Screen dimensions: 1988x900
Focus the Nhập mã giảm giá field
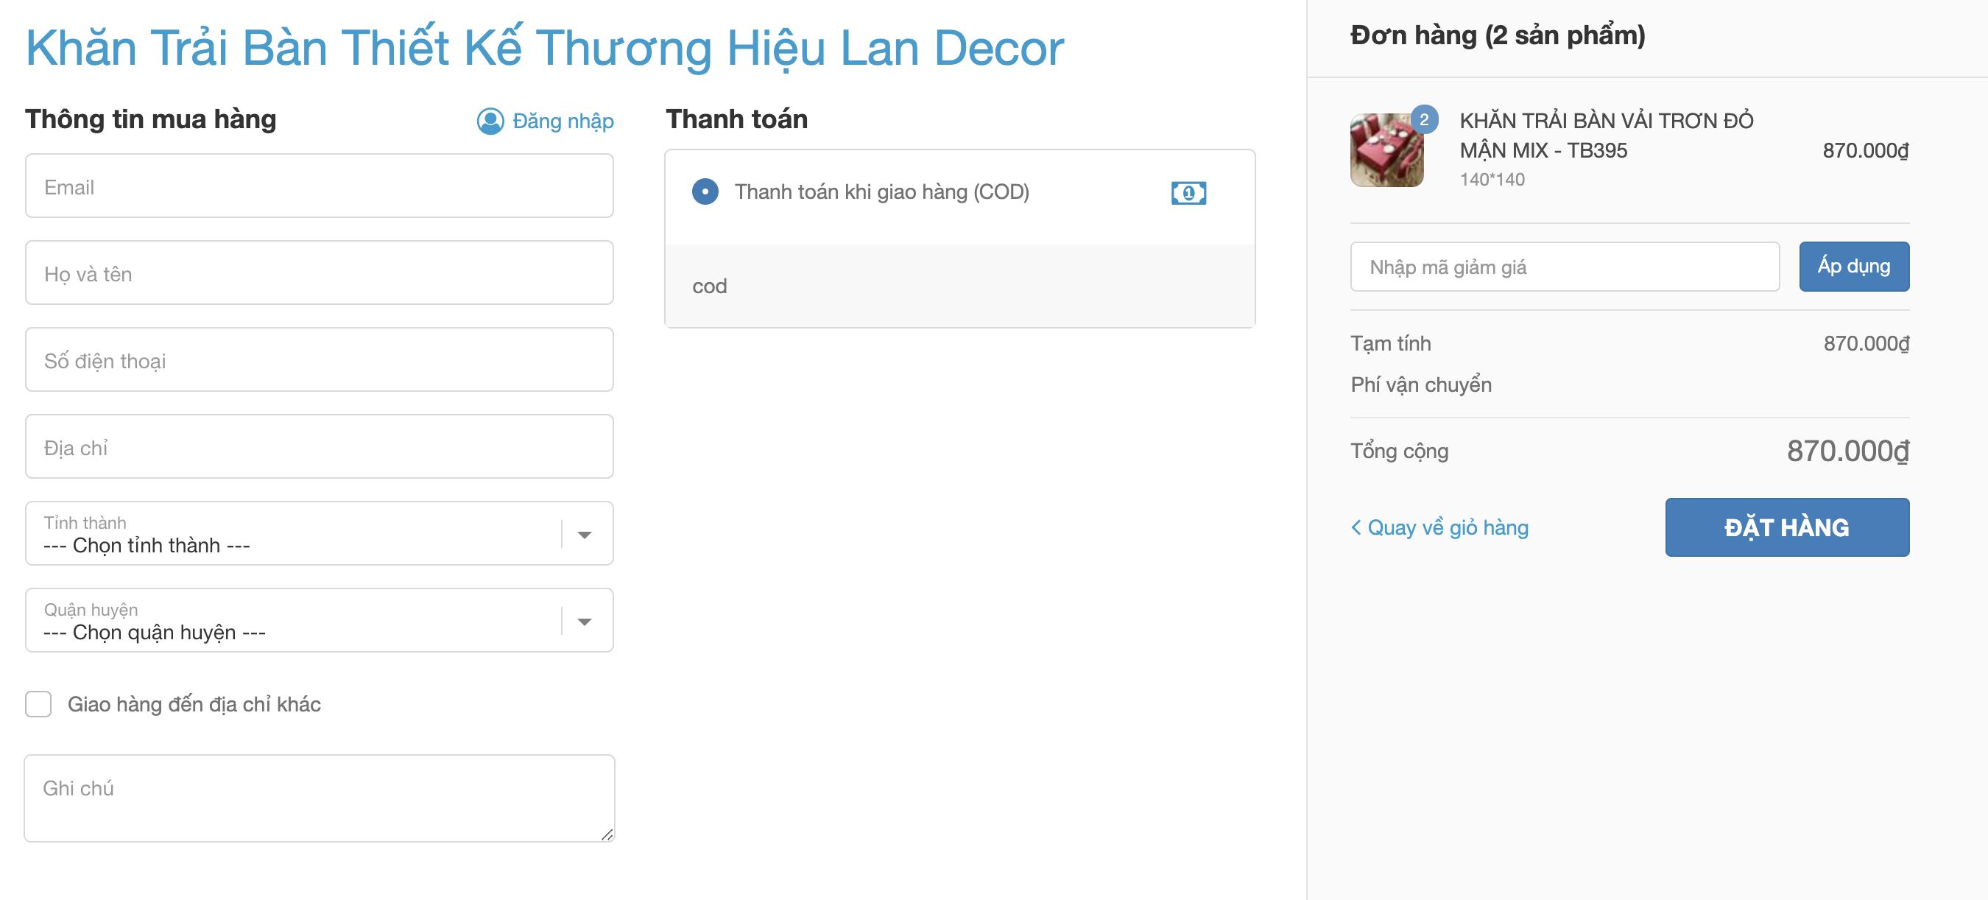(1565, 267)
